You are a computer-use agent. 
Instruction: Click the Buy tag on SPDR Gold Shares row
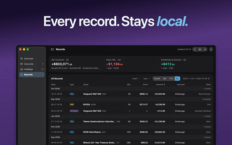[x=72, y=132]
